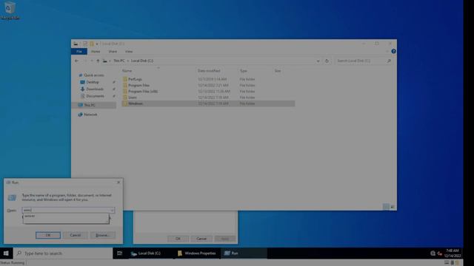This screenshot has width=474, height=266.
Task: Click the Run dialog program icon
Action: coord(12,197)
